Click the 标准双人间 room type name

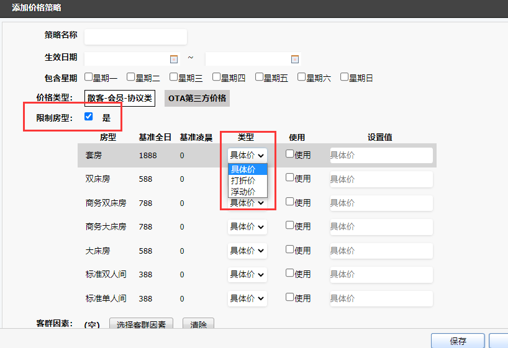coord(106,275)
